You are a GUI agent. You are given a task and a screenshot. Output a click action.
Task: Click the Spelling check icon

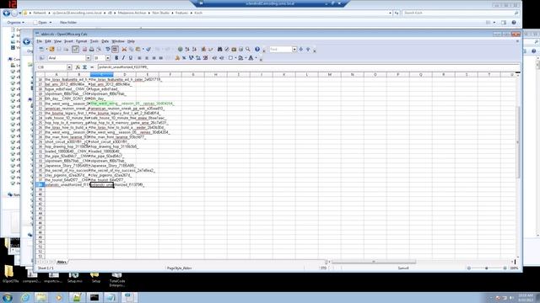[x=108, y=50]
